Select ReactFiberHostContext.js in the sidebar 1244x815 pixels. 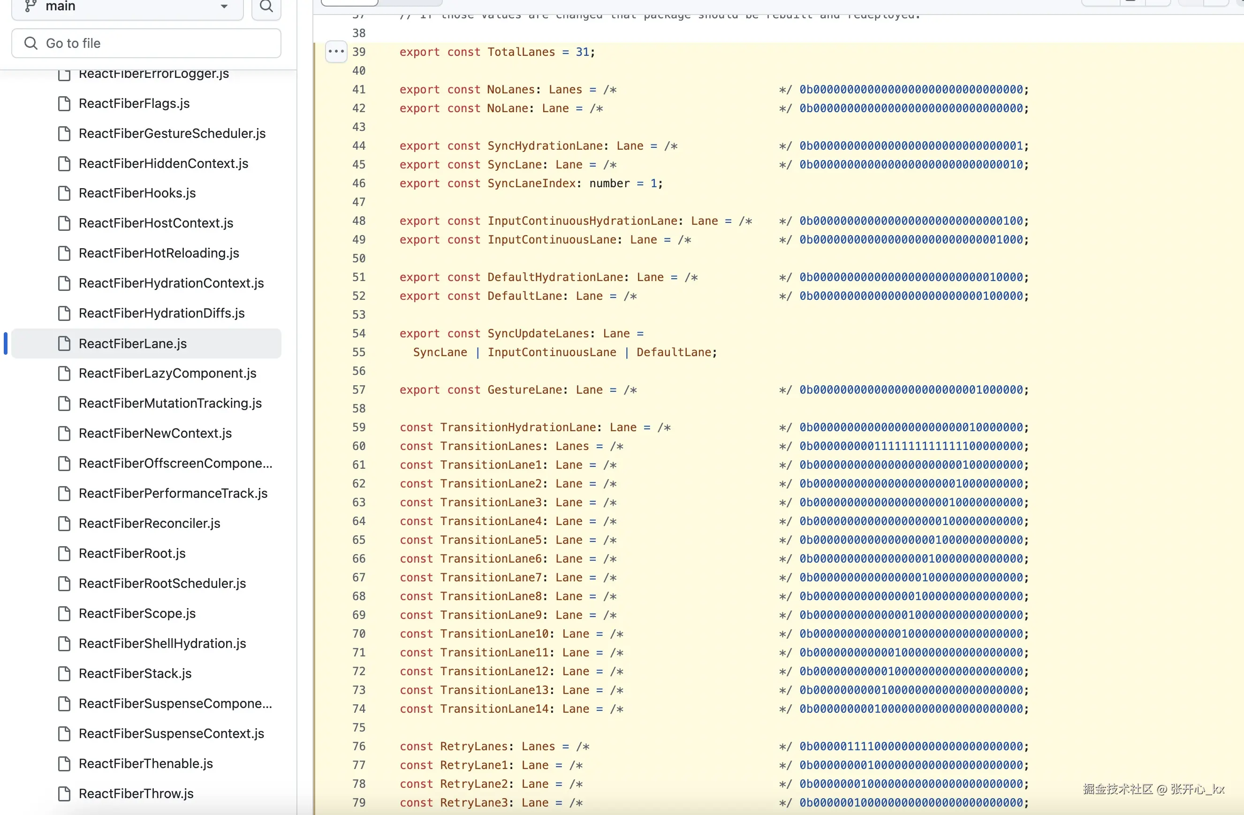pyautogui.click(x=156, y=223)
